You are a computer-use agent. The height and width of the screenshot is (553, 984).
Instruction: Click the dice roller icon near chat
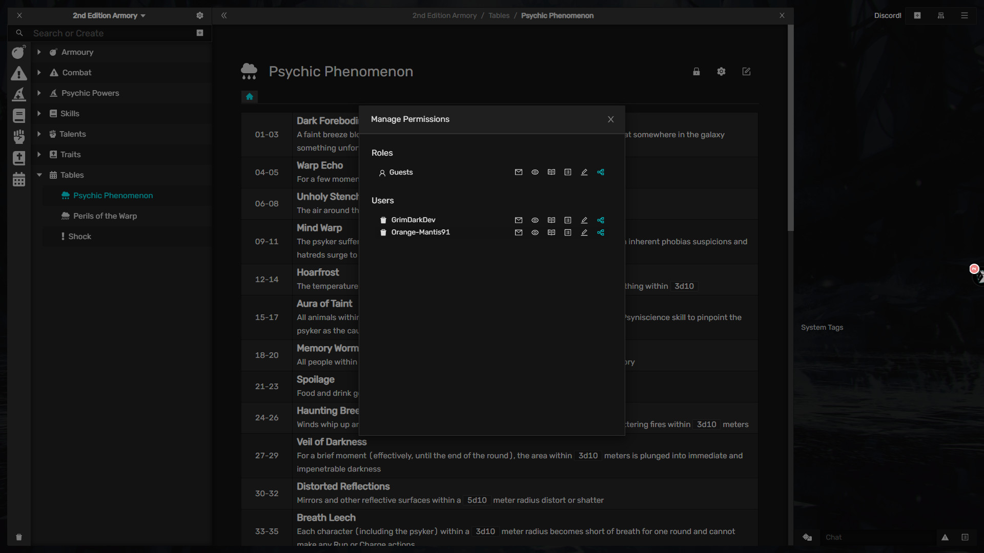pyautogui.click(x=807, y=538)
